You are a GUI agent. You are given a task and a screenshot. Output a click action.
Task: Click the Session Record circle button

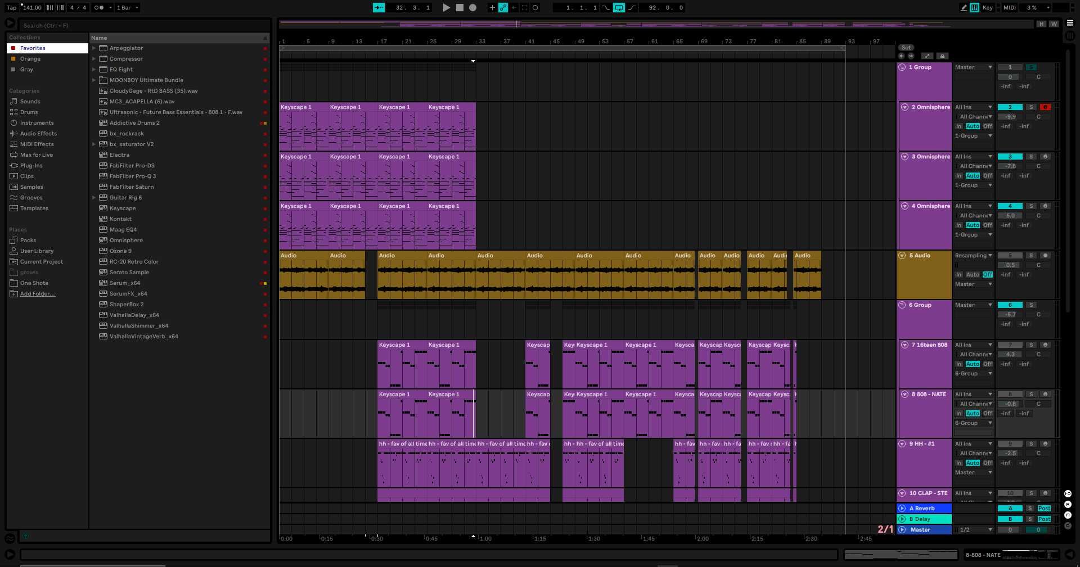[x=535, y=8]
